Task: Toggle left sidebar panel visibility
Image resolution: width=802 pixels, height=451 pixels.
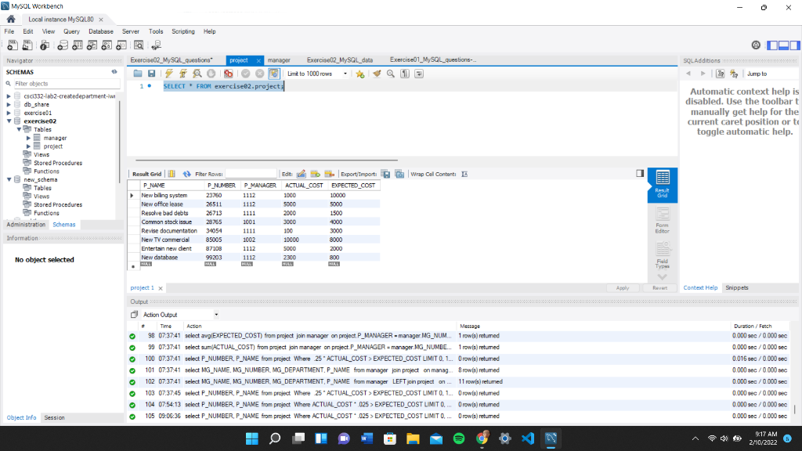Action: click(x=773, y=45)
